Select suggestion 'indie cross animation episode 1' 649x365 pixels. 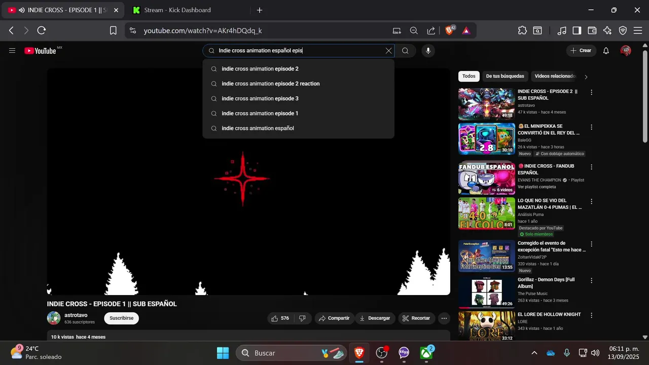pyautogui.click(x=298, y=114)
